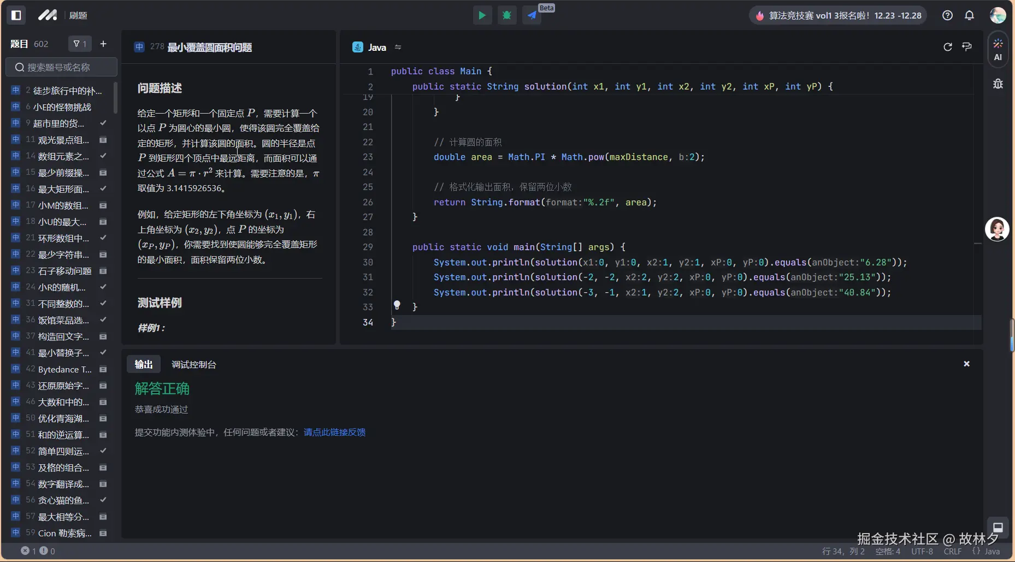Click the debug bug icon

pos(507,15)
